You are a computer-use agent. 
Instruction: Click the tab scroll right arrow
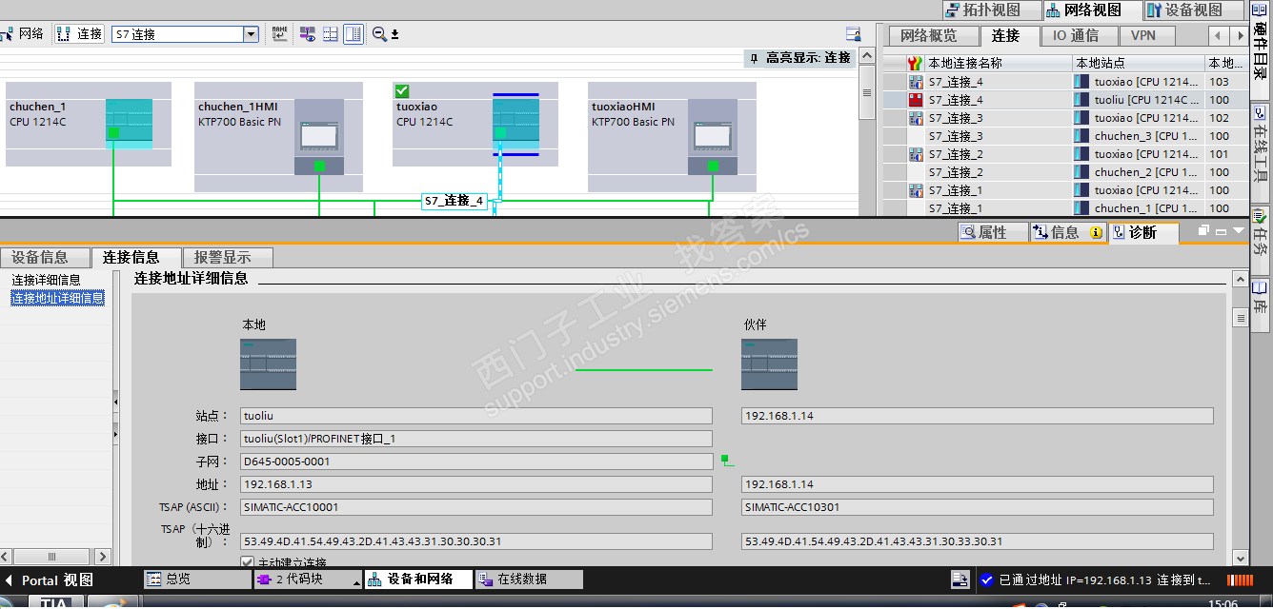1239,35
